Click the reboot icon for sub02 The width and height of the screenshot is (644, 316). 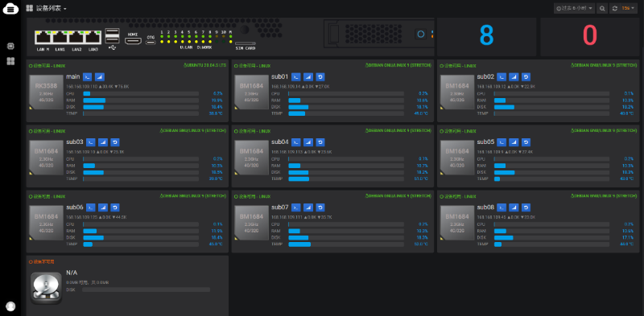[526, 76]
